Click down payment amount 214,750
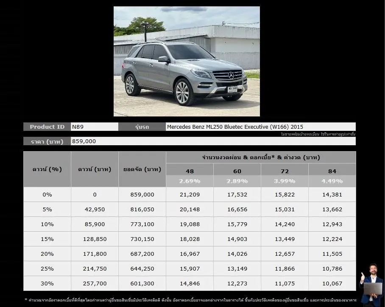385x307 pixels. pos(95,269)
